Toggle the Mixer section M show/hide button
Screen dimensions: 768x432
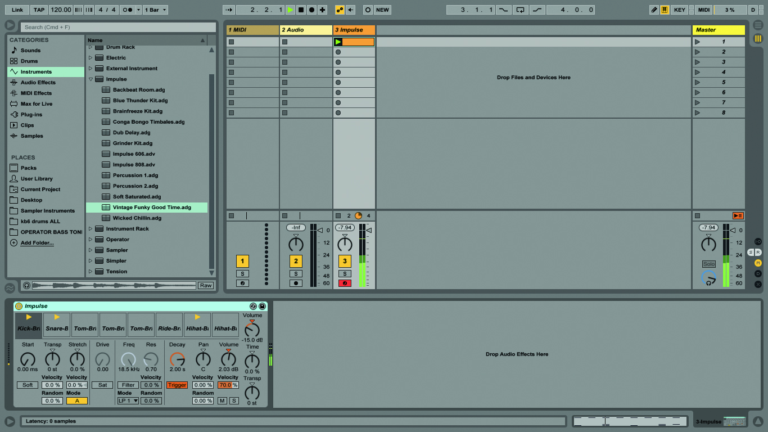click(x=758, y=263)
